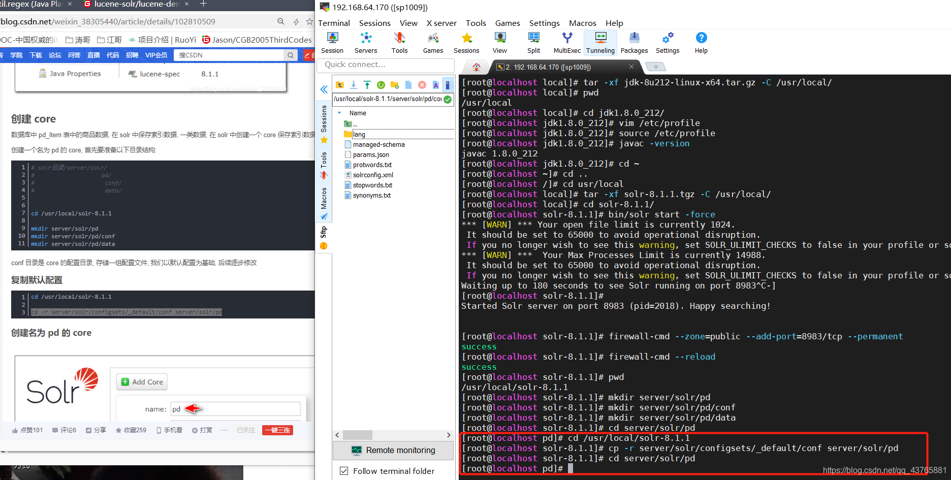Open the Tools toolbar icon
The width and height of the screenshot is (951, 480).
pos(399,43)
